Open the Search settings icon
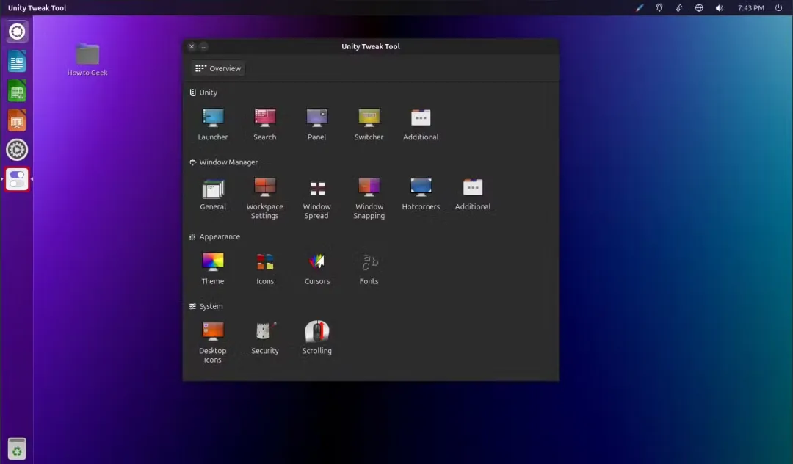The image size is (793, 464). click(x=265, y=124)
